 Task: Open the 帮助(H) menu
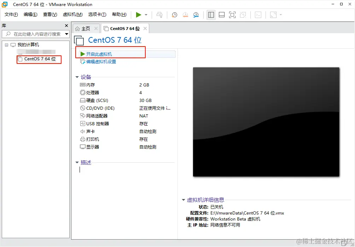(119, 14)
